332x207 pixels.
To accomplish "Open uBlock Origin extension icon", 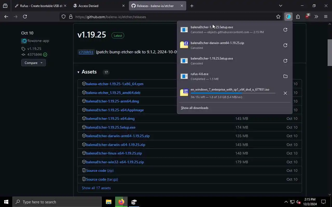I will coord(307,17).
